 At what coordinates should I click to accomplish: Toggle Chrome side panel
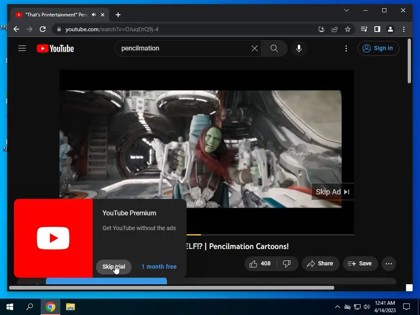[377, 29]
